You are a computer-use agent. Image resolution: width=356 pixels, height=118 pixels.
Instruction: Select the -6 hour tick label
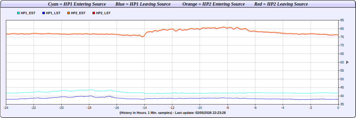pos(255,108)
